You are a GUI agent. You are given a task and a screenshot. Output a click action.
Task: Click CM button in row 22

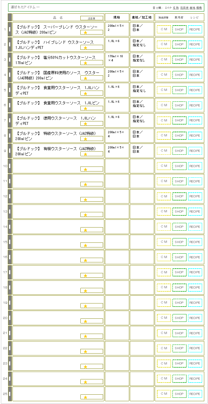pos(164,349)
